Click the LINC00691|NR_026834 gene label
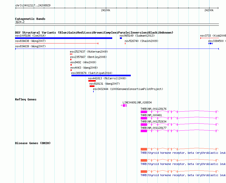The height and width of the screenshot is (183, 226). (x=137, y=102)
